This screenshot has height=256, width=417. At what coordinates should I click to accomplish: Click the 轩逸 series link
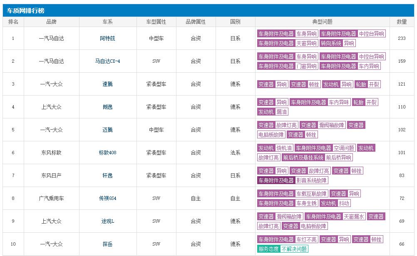(107, 175)
